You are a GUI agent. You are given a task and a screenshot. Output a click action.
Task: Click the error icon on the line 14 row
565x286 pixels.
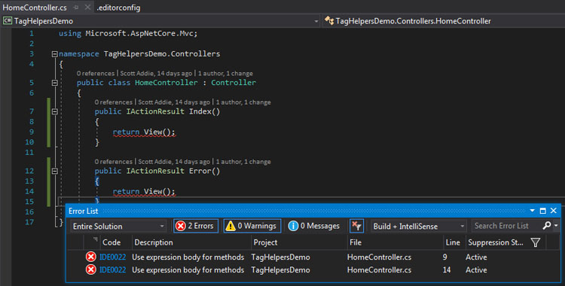(91, 269)
